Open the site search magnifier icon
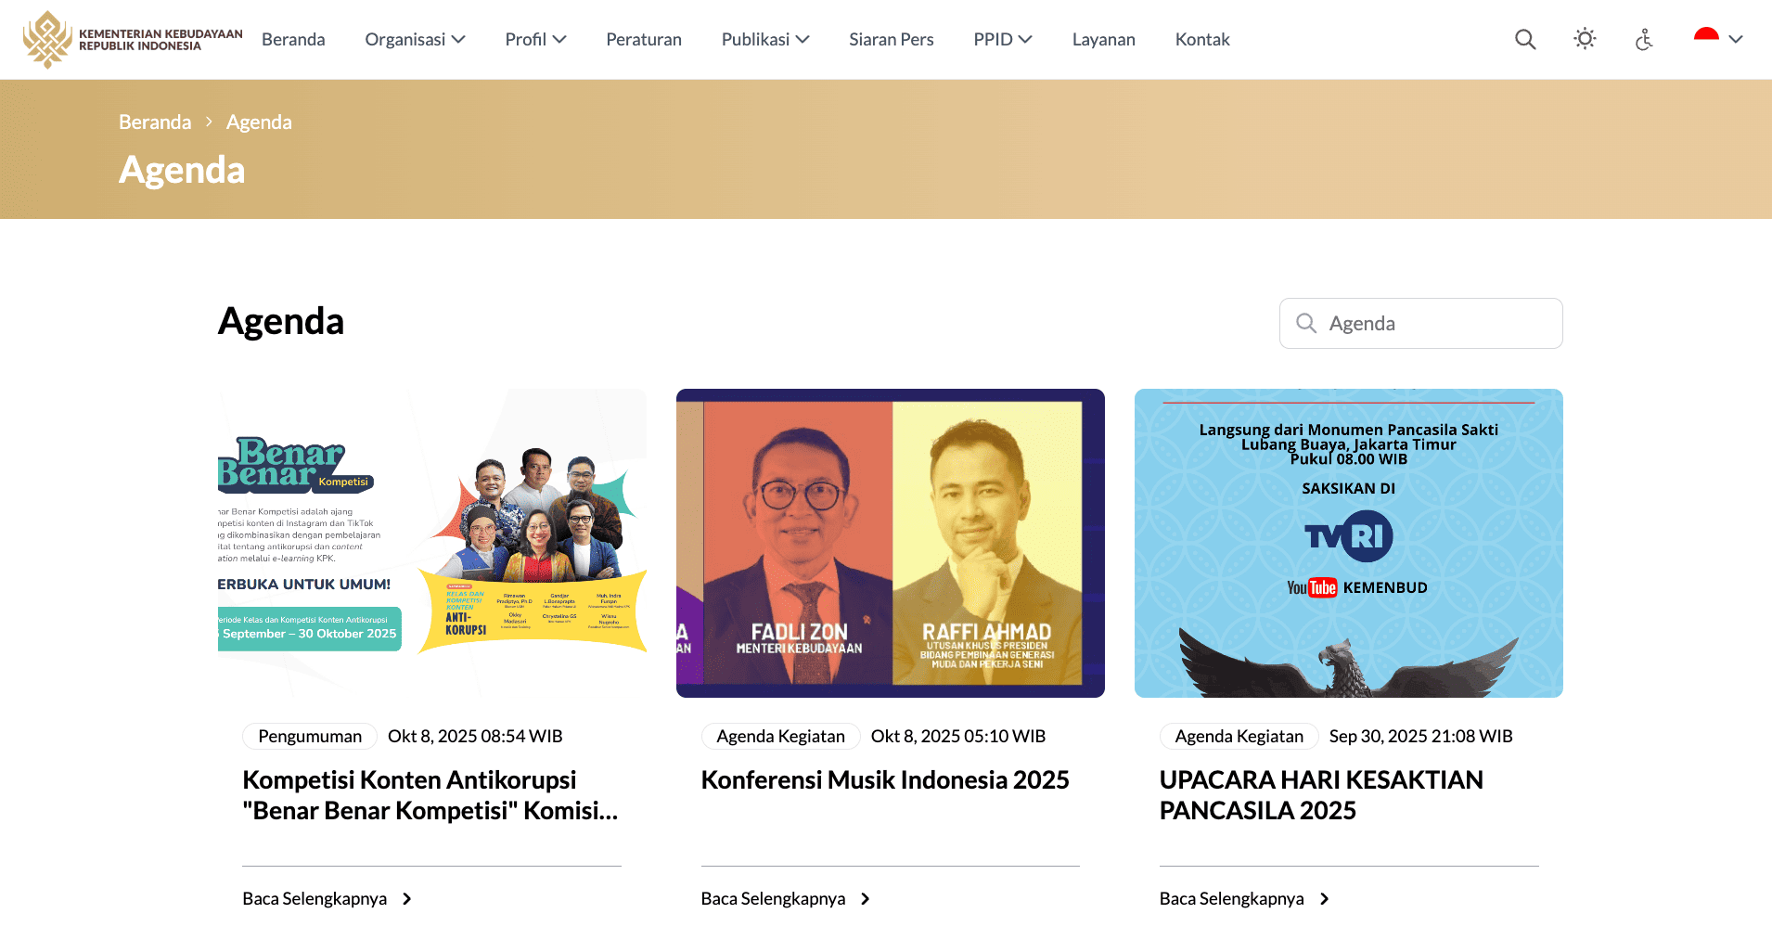The width and height of the screenshot is (1772, 939). tap(1525, 39)
